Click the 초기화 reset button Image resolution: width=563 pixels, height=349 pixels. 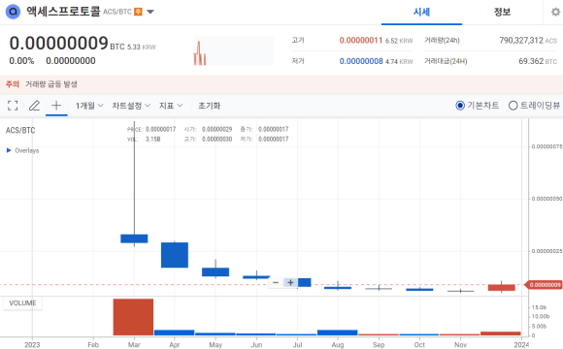(210, 106)
